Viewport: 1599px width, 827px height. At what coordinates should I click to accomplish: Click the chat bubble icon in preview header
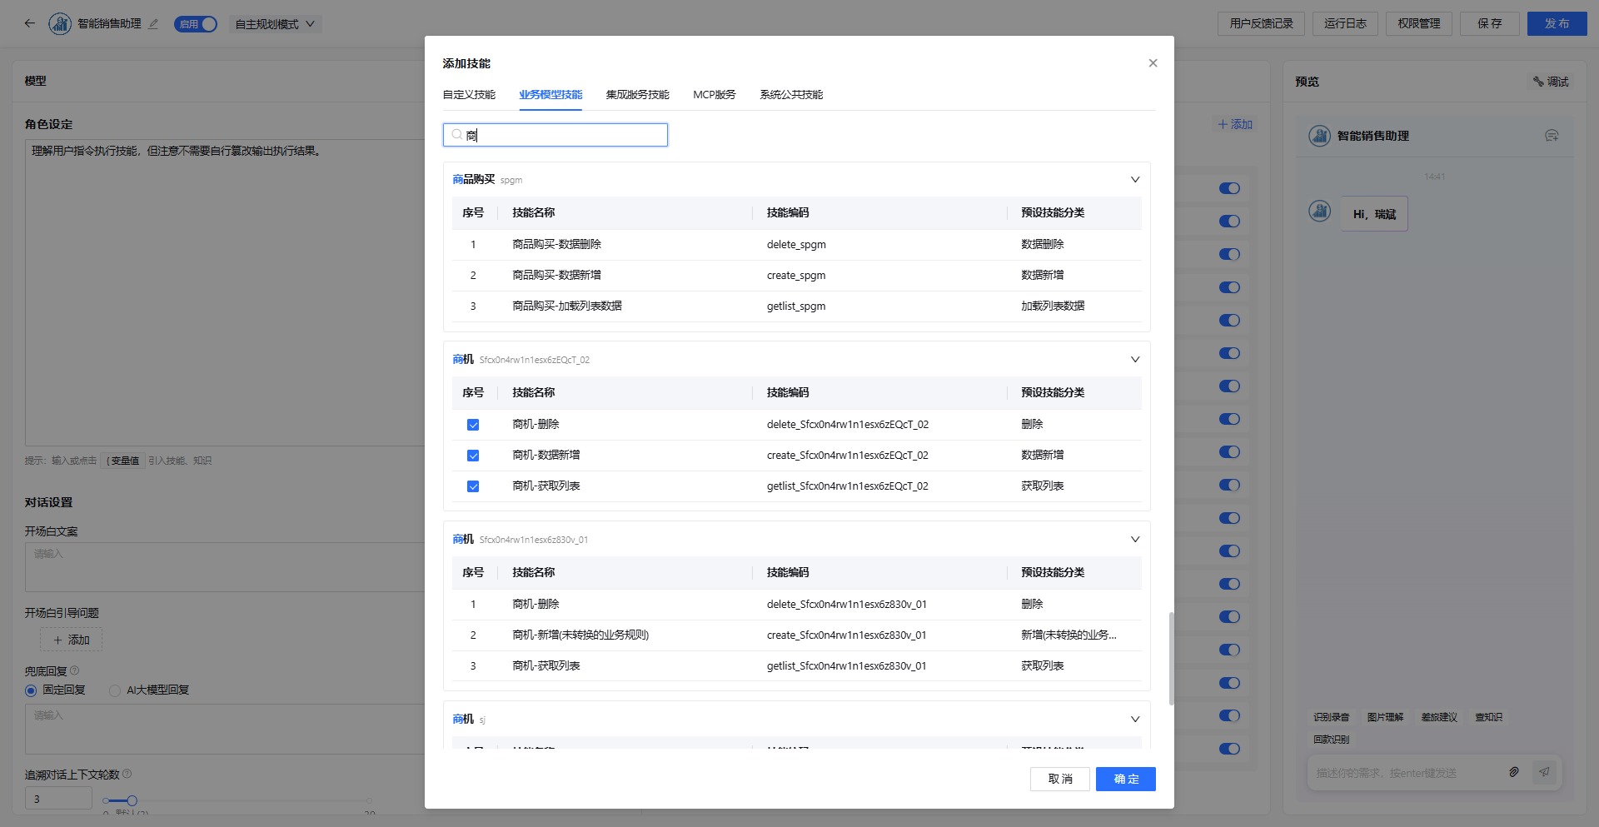pos(1552,136)
